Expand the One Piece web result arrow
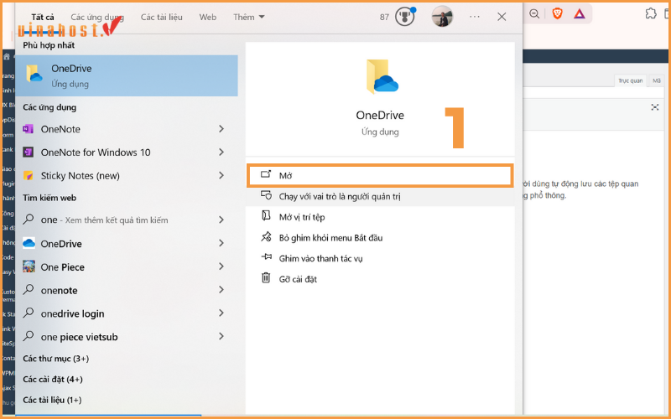This screenshot has height=419, width=671. [221, 266]
